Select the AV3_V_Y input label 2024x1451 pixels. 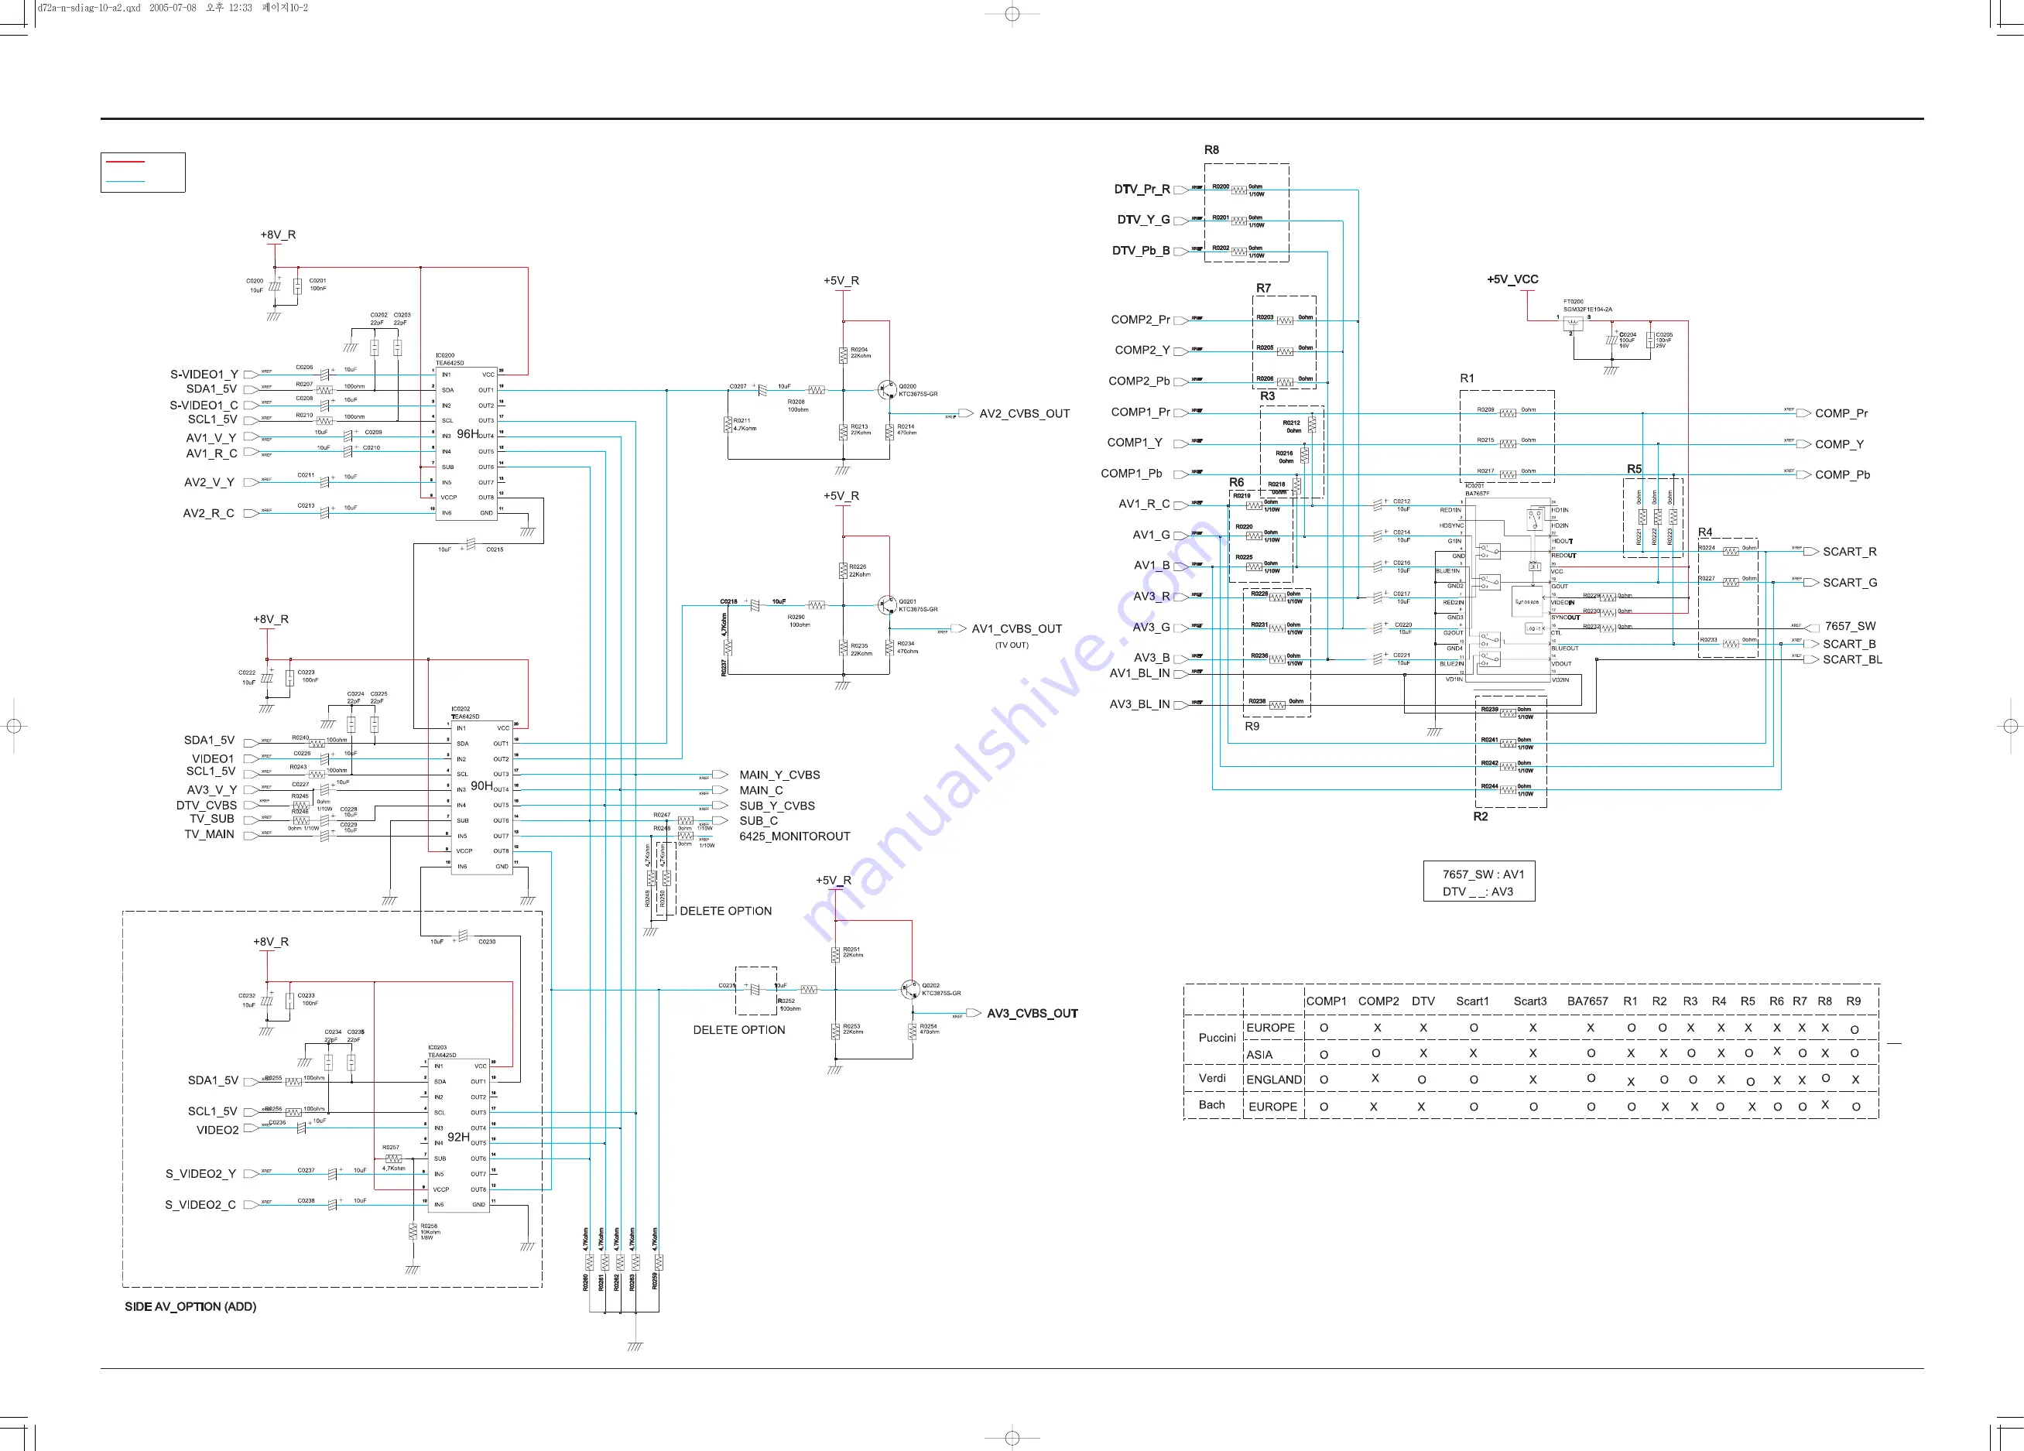tap(212, 790)
